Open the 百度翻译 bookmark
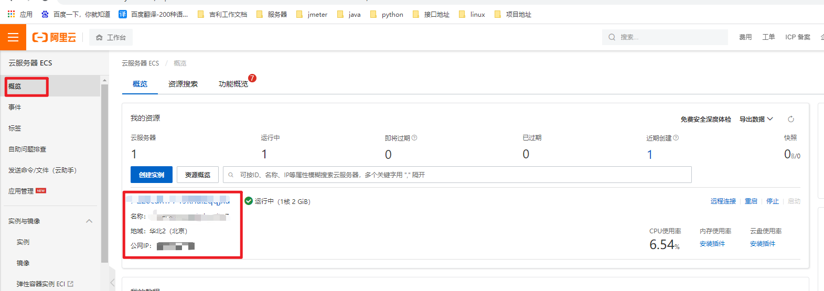 coord(153,14)
